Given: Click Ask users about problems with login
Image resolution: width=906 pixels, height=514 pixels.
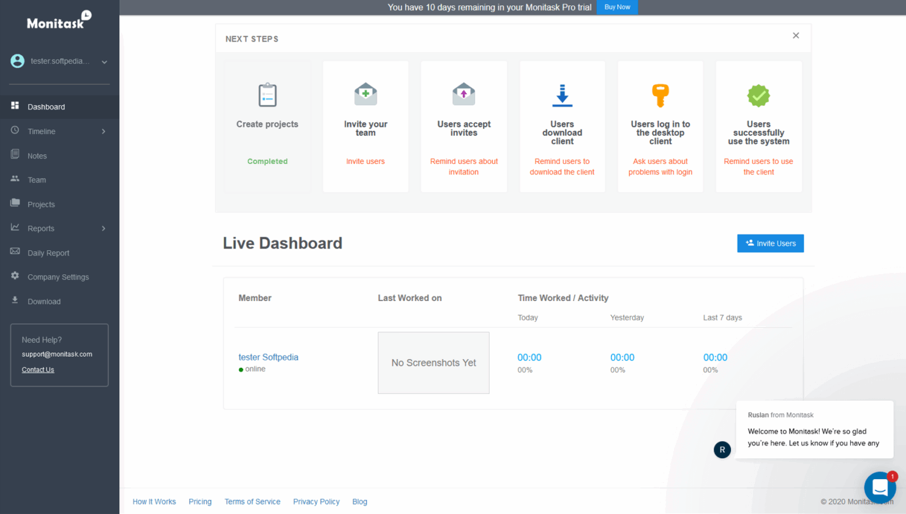Looking at the screenshot, I should tap(660, 166).
